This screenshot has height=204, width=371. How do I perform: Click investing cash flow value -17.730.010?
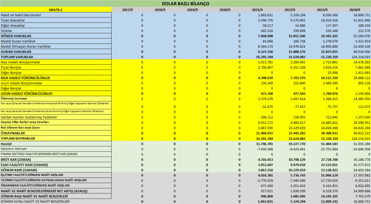point(329,180)
